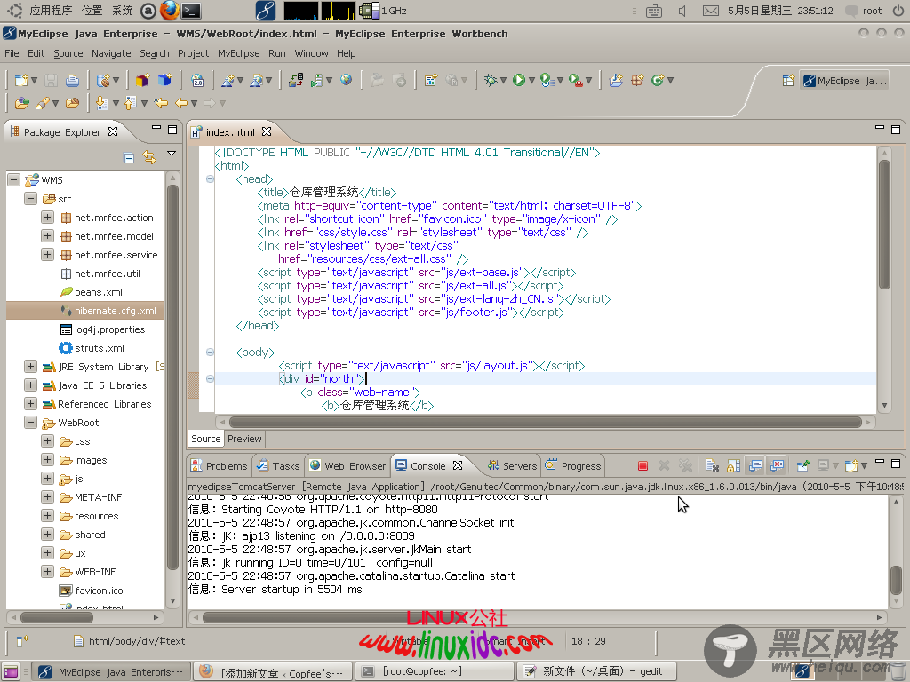
Task: Click the console vertical scrollbar thumb
Action: (x=896, y=580)
